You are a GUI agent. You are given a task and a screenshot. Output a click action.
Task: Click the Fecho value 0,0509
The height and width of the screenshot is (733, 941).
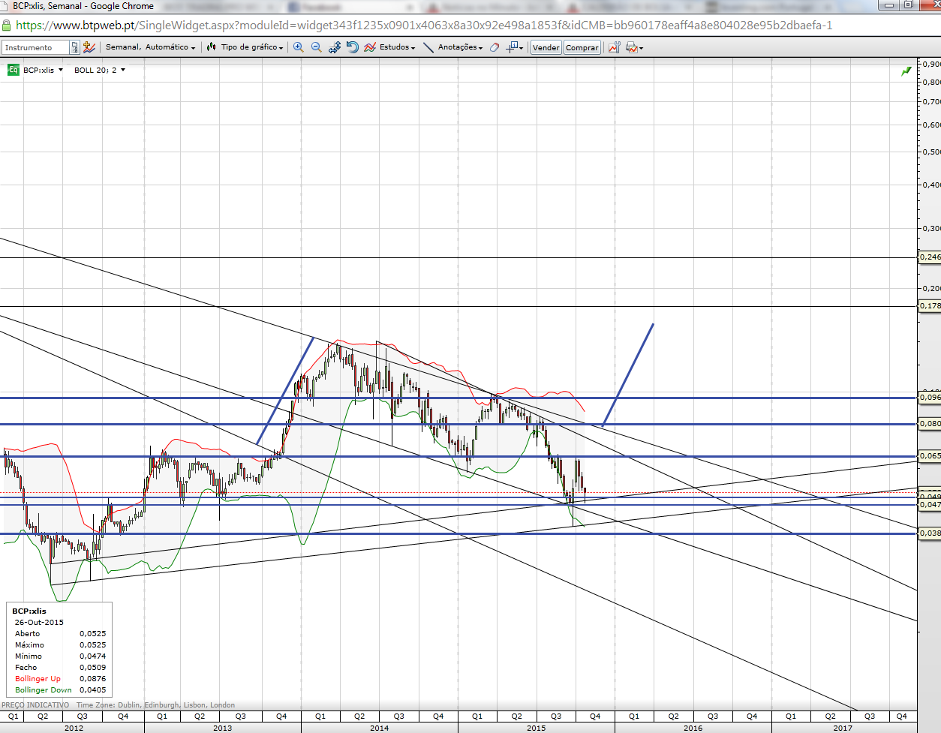coord(93,667)
